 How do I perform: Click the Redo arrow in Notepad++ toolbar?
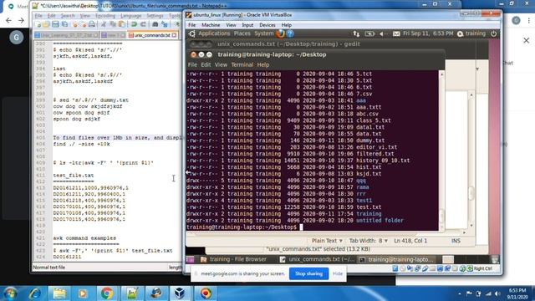click(143, 24)
